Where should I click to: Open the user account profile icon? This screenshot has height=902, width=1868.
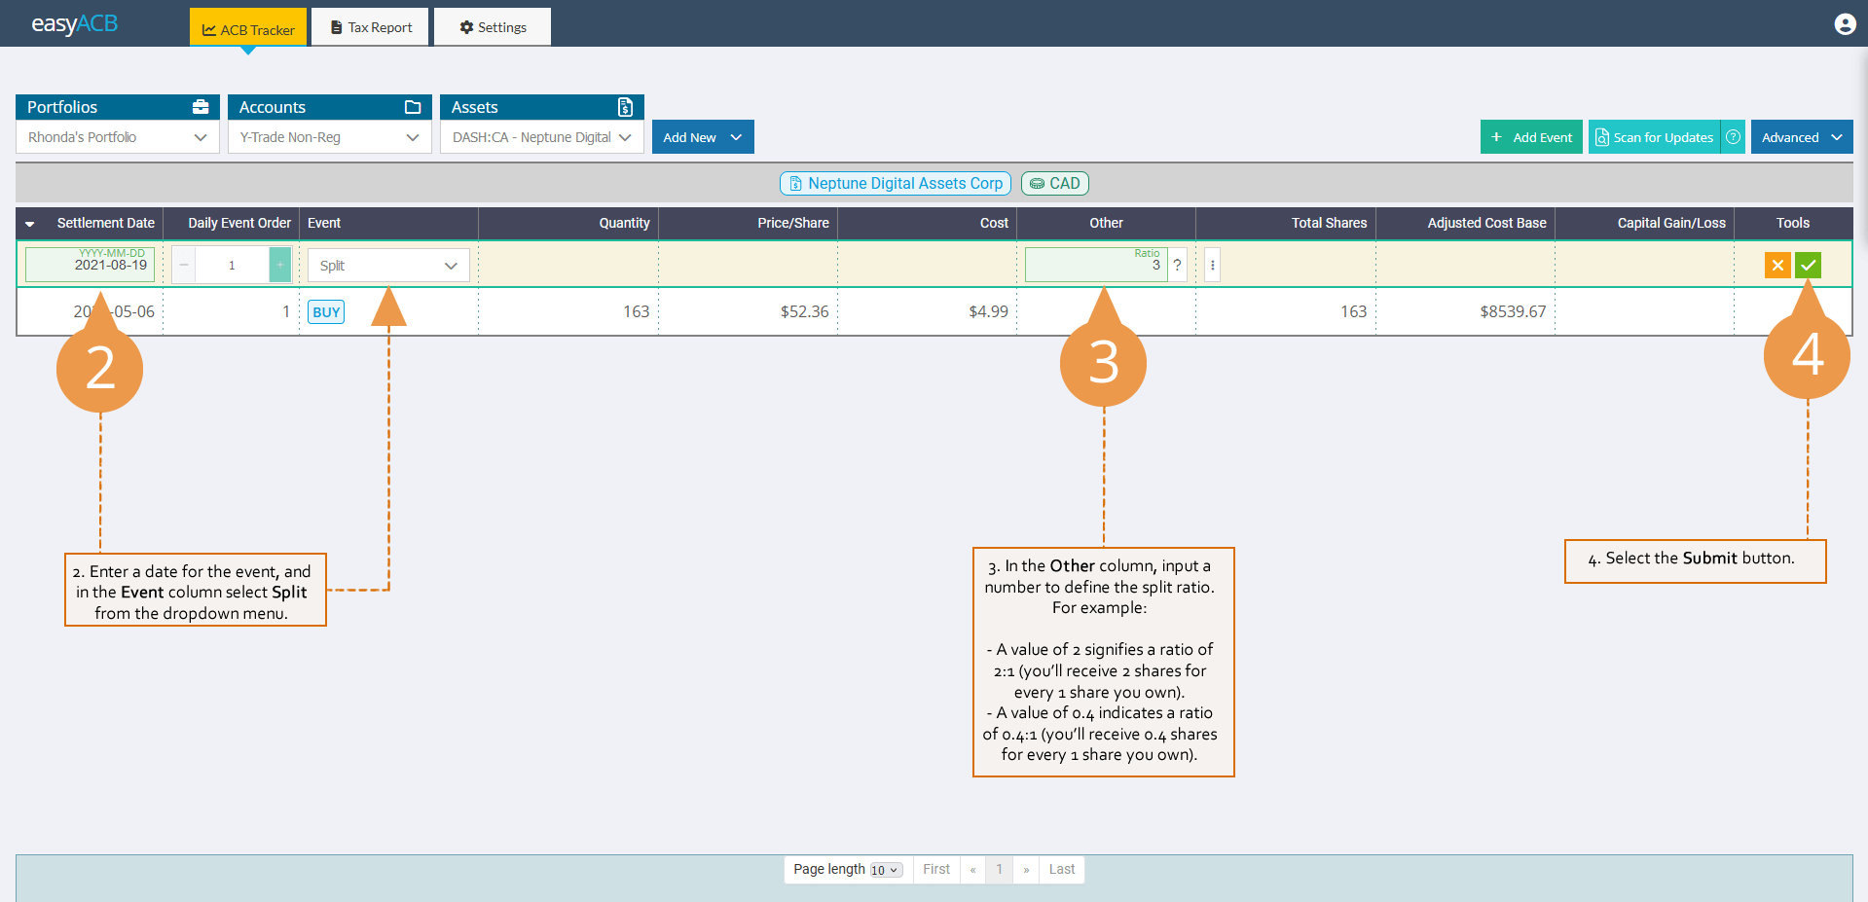[x=1845, y=24]
